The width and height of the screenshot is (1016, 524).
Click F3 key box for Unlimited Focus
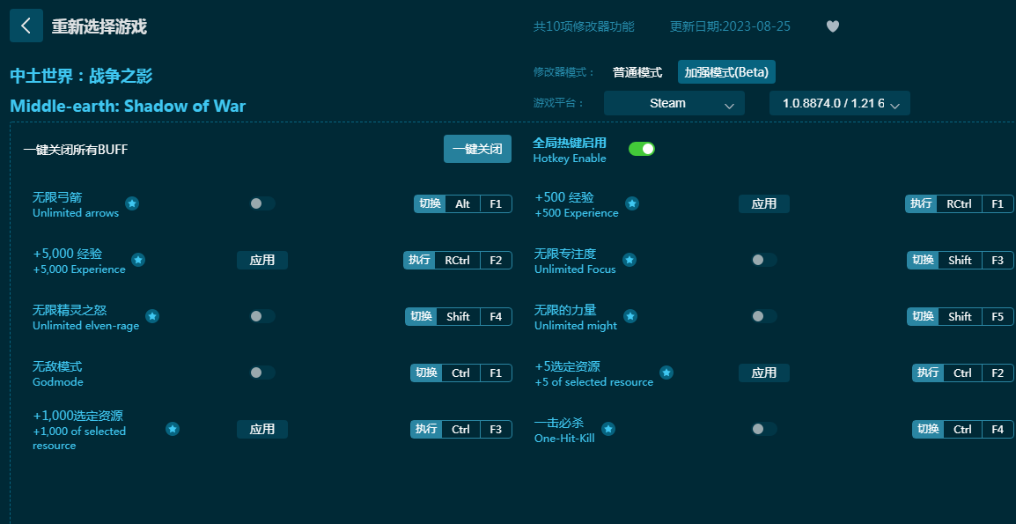[x=998, y=260]
